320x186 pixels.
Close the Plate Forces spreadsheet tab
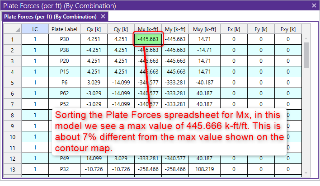point(103,17)
